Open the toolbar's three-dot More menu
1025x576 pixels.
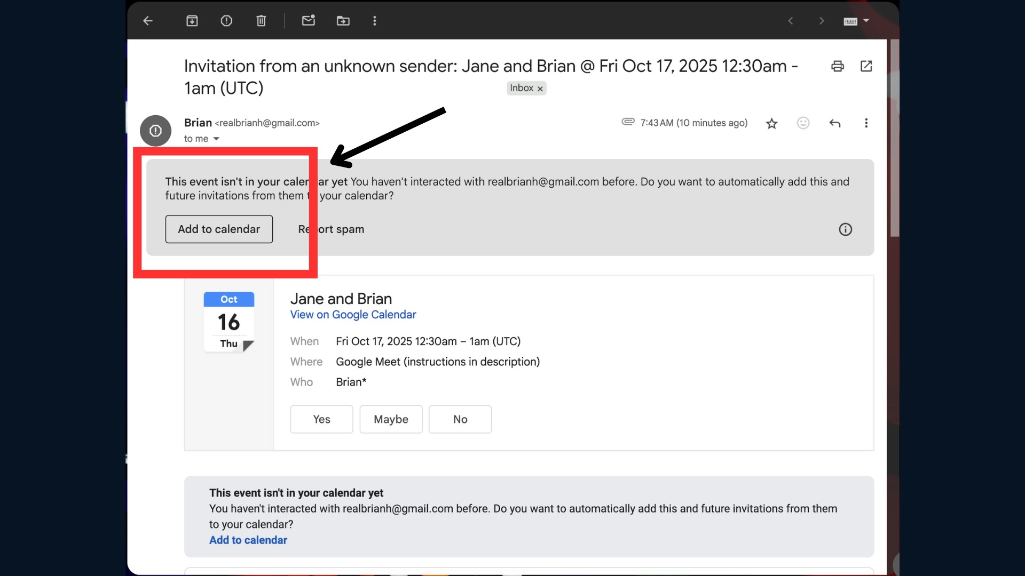tap(375, 21)
